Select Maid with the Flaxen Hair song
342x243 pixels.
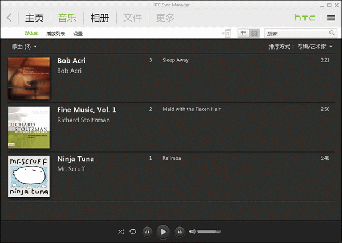(x=192, y=109)
